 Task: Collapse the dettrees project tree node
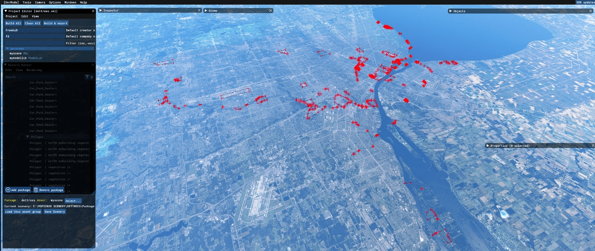7,48
